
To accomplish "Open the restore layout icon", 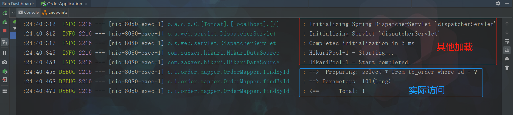I will [x=5, y=91].
